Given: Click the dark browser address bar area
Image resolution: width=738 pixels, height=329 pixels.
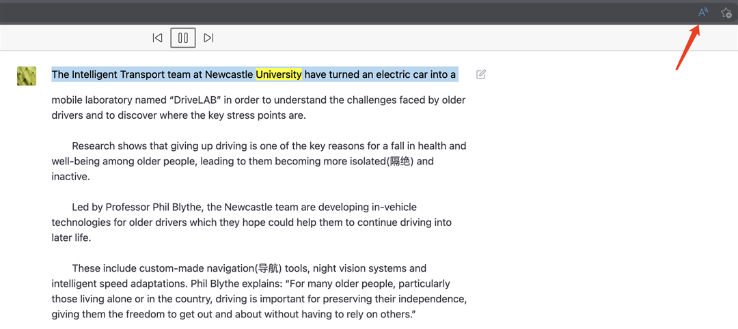Looking at the screenshot, I should pyautogui.click(x=342, y=12).
